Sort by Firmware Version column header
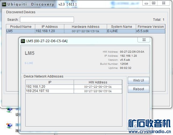This screenshot has height=135, width=173. [x=151, y=26]
